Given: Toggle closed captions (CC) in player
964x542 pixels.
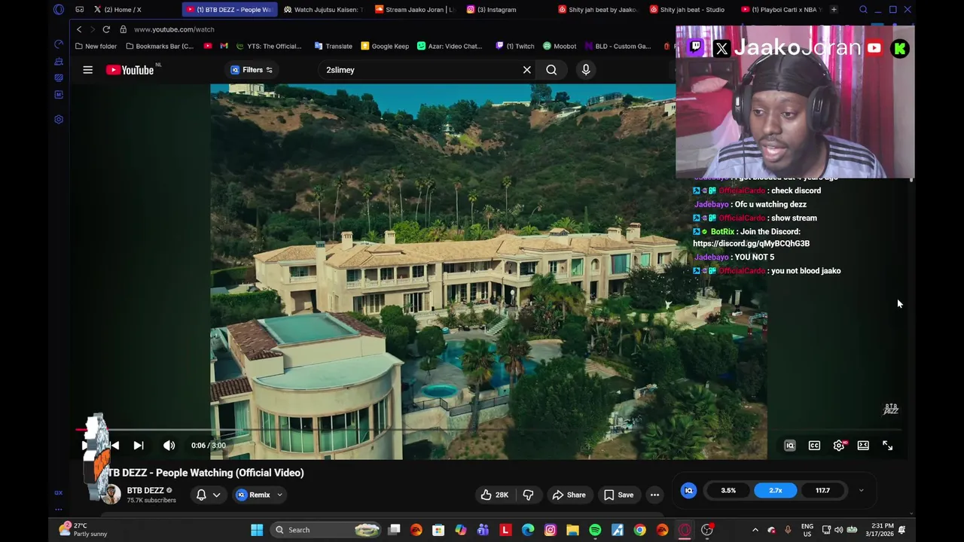Looking at the screenshot, I should pyautogui.click(x=814, y=446).
